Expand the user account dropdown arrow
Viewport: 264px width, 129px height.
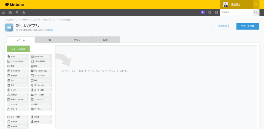tap(256, 5)
